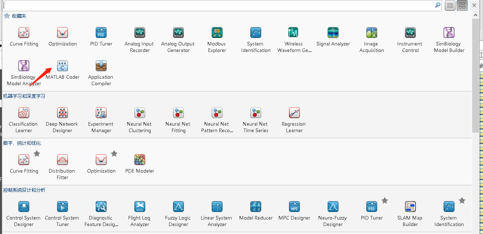Click the 控制系统设计和分析 section header

tap(24, 190)
